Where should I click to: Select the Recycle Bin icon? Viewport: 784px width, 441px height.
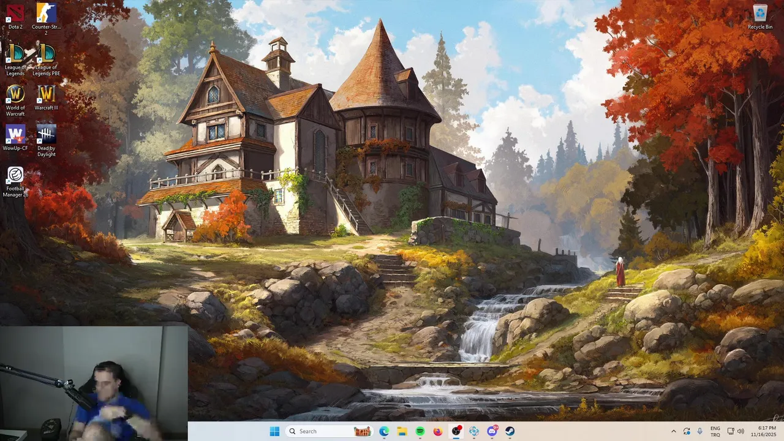[759, 17]
